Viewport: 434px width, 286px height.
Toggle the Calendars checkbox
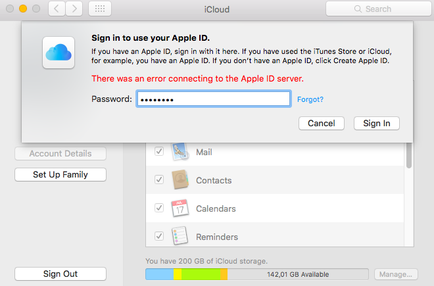[x=159, y=208]
